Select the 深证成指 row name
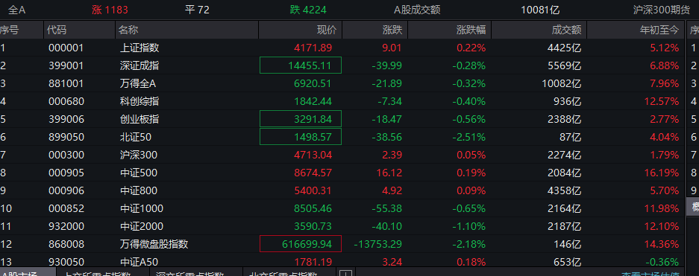The height and width of the screenshot is (276, 699). [x=140, y=65]
